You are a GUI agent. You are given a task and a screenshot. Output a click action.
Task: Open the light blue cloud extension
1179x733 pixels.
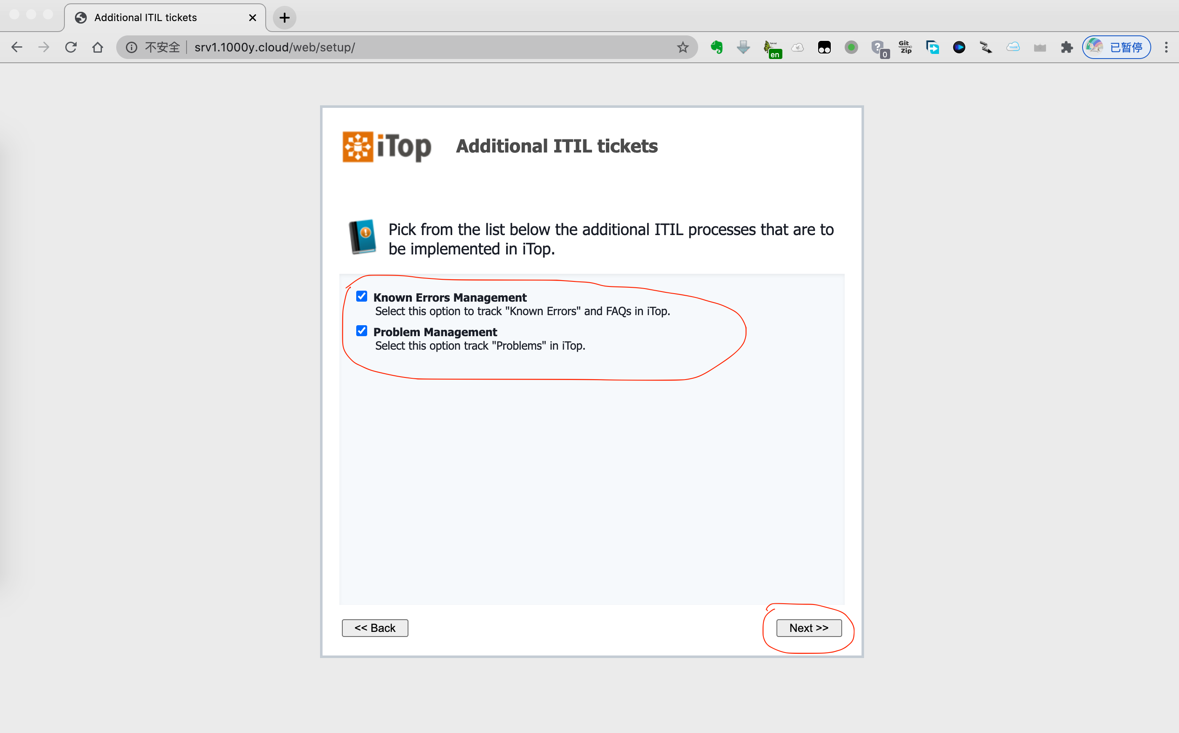tap(1013, 47)
